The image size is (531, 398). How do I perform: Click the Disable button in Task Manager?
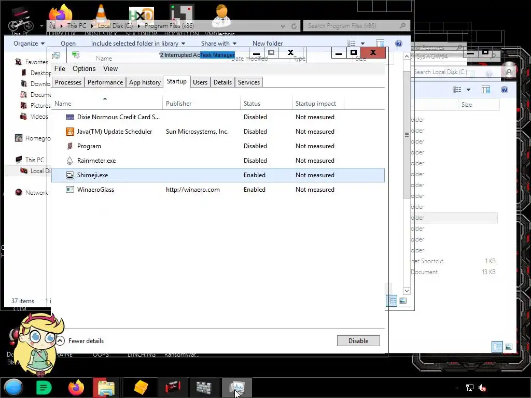coord(358,341)
